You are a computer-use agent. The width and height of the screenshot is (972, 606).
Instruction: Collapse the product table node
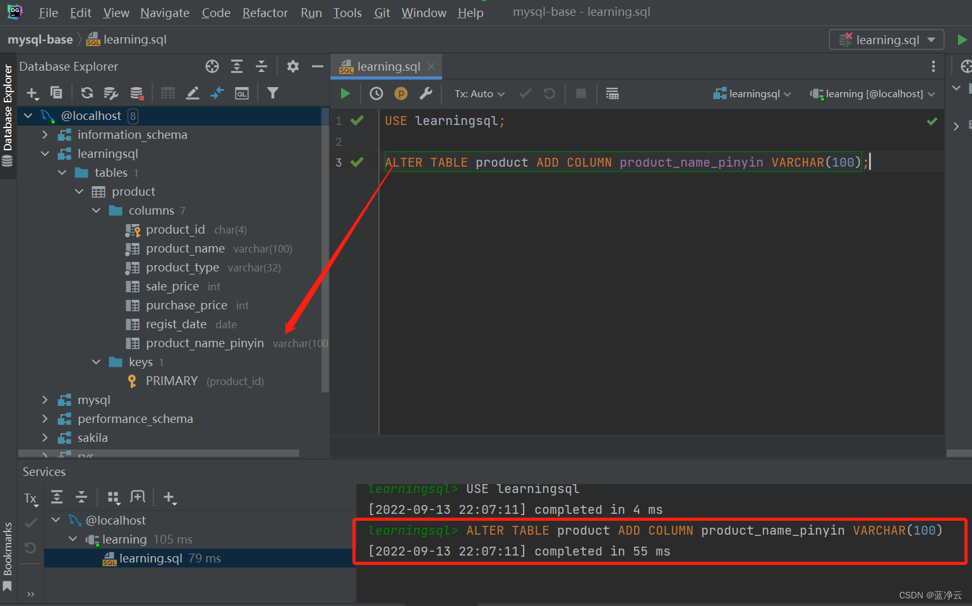pos(79,191)
